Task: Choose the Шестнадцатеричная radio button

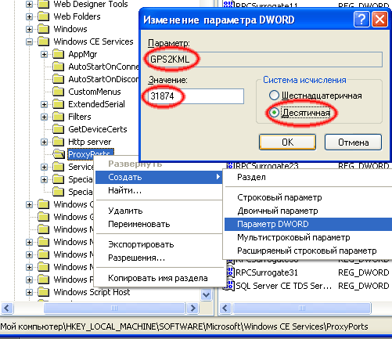Action: point(274,96)
